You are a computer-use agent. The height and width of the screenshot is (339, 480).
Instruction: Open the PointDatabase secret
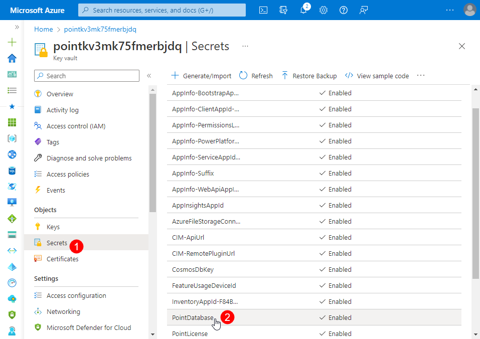point(193,317)
